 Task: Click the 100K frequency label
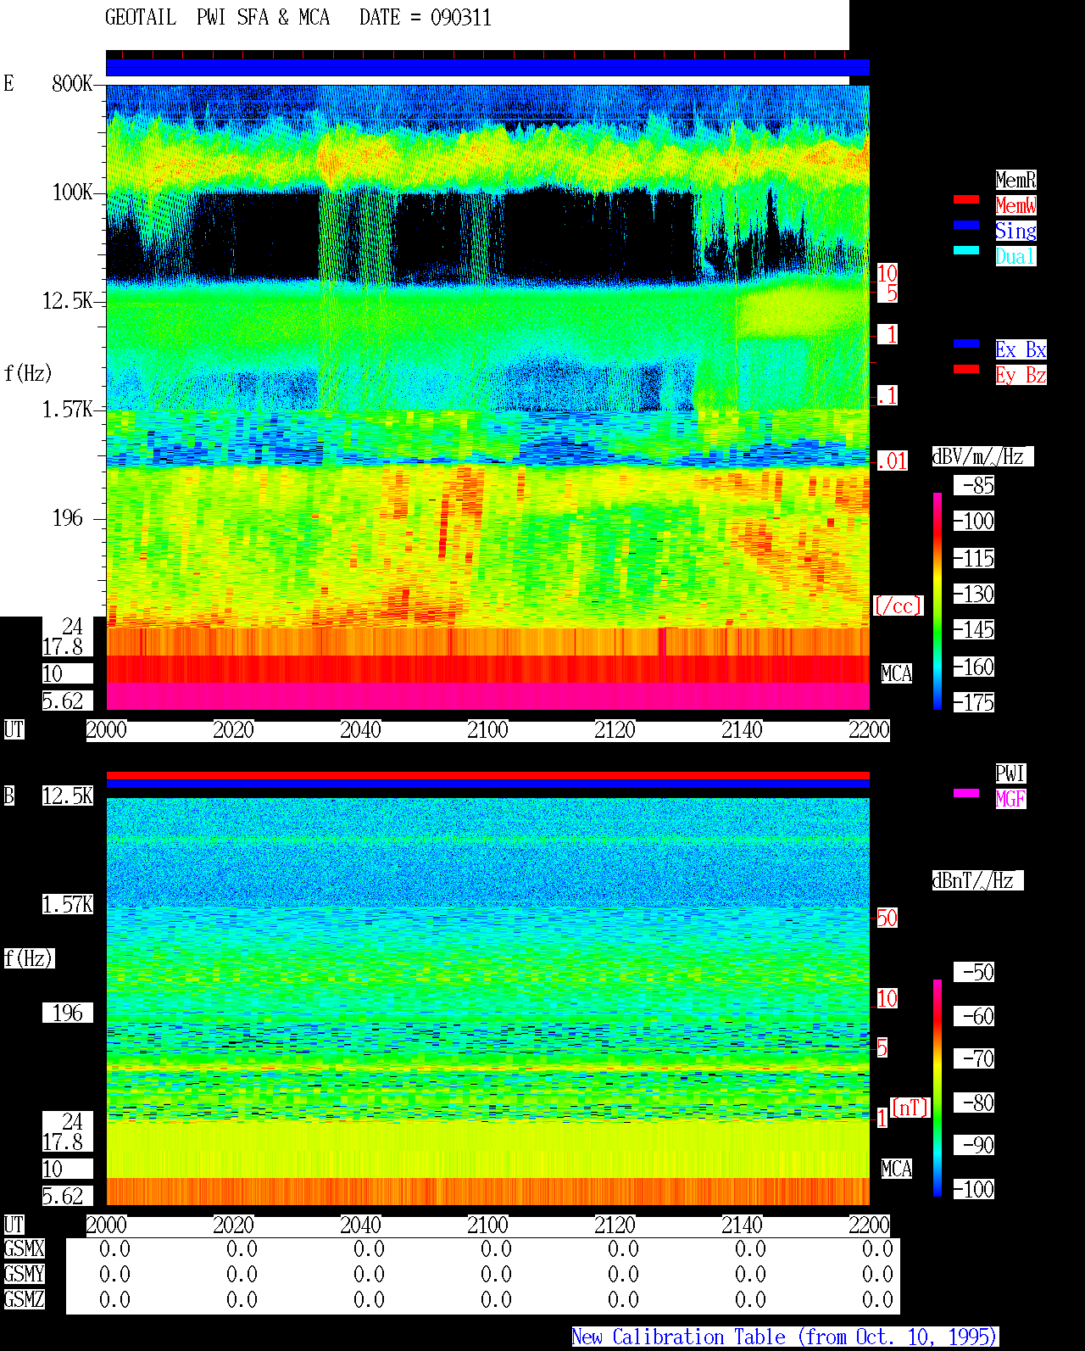[72, 192]
